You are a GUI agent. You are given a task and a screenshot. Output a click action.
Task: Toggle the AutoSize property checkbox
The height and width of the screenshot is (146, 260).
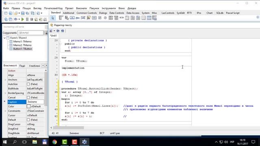point(28,84)
